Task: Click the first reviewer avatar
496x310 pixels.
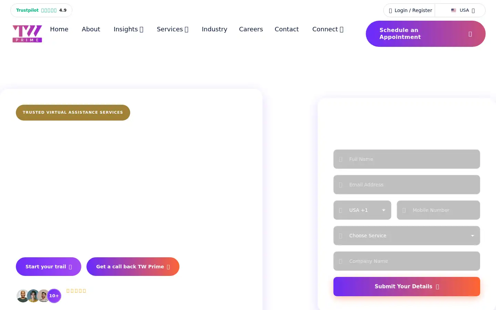Action: click(x=23, y=296)
